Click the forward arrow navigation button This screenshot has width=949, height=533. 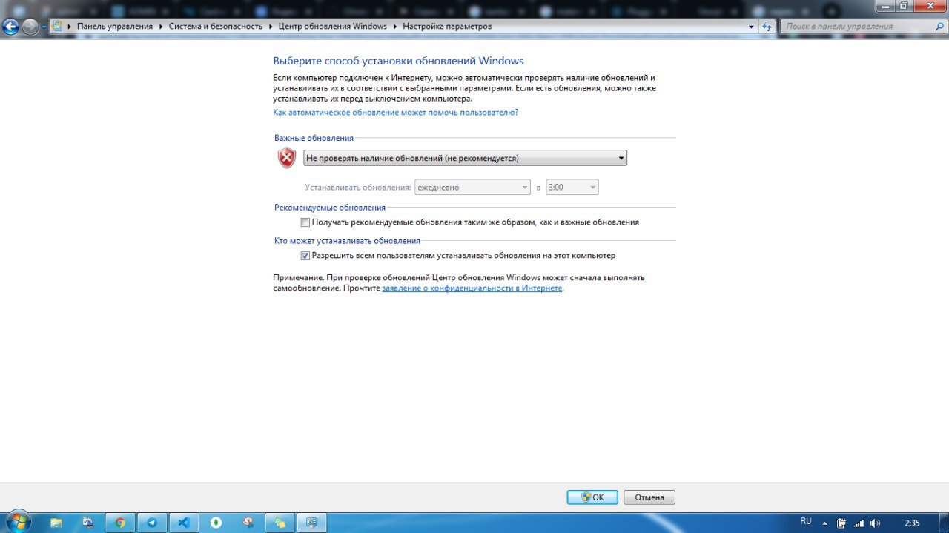[30, 27]
